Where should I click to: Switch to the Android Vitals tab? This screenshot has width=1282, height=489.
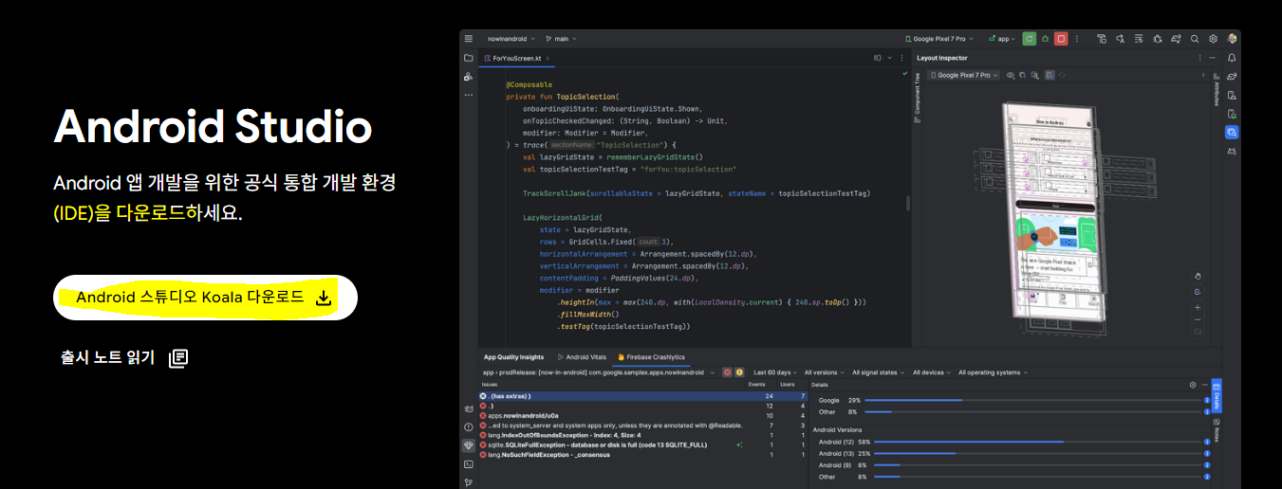point(582,357)
